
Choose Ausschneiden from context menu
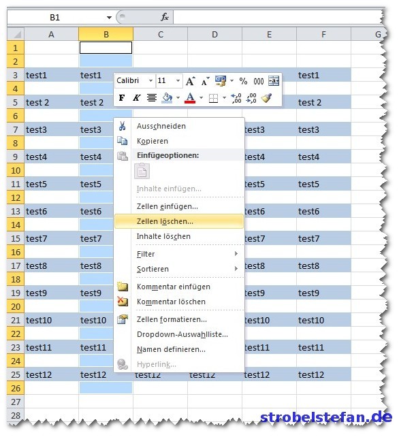click(x=179, y=126)
